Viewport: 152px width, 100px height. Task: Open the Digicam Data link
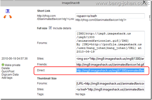coord(10,74)
